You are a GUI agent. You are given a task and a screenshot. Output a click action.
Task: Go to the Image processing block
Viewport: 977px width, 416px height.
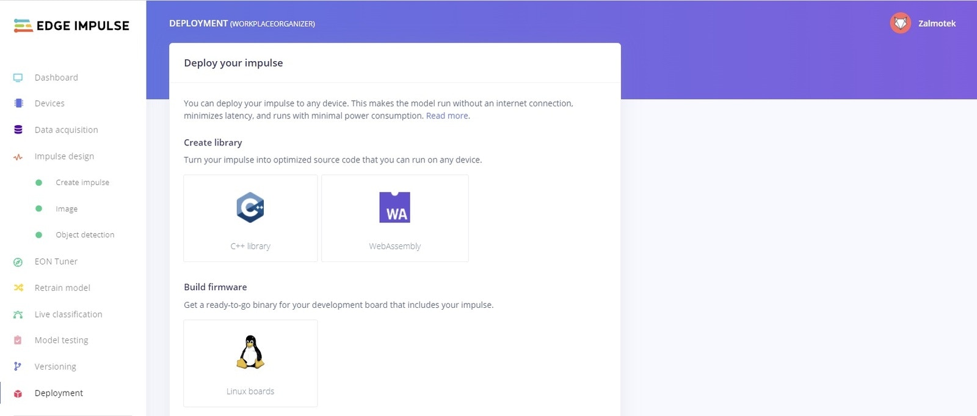67,209
